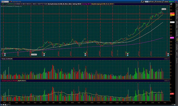This screenshot has height=106, width=178.
Task: Switch to the Dashboard side tab
Action: tap(177, 47)
